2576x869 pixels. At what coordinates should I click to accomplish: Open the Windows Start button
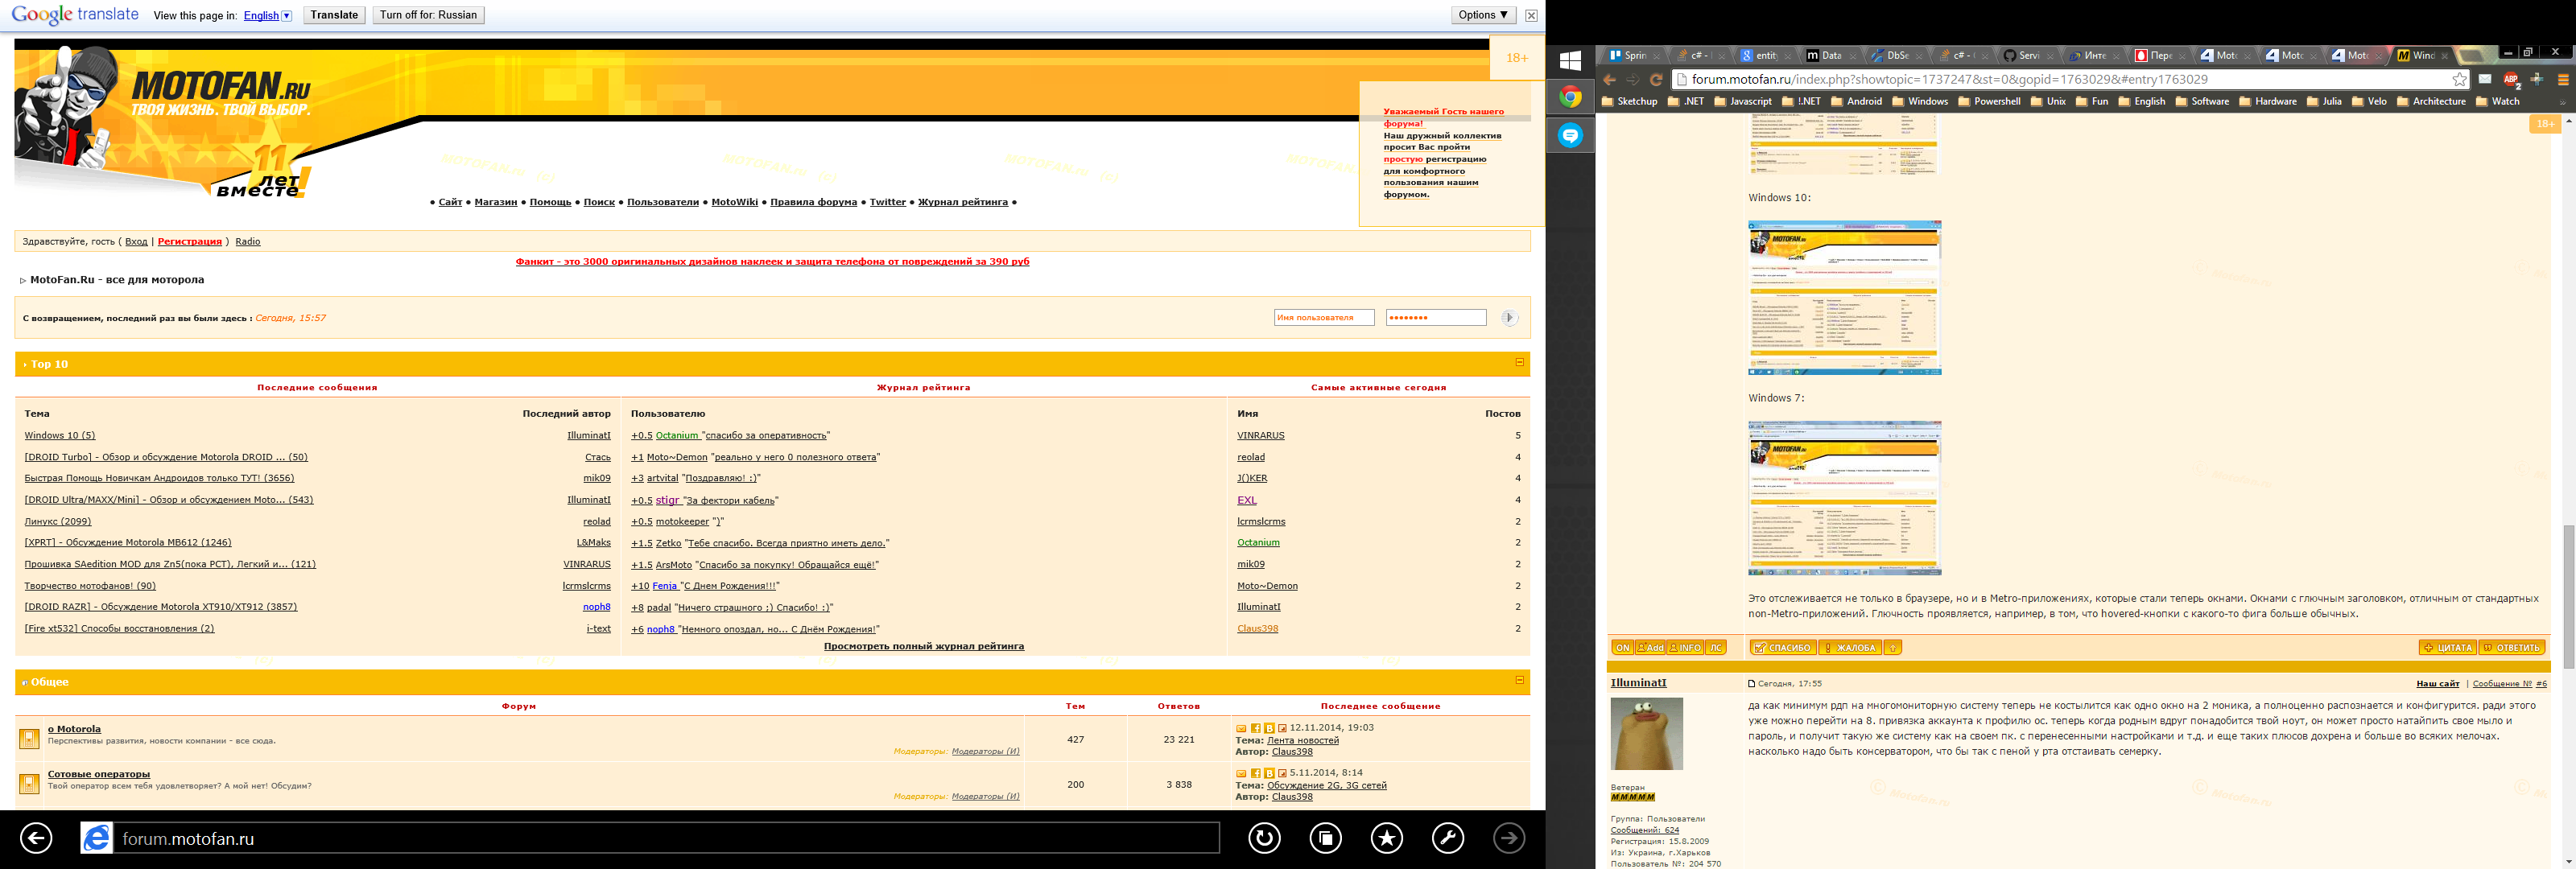click(x=1571, y=61)
